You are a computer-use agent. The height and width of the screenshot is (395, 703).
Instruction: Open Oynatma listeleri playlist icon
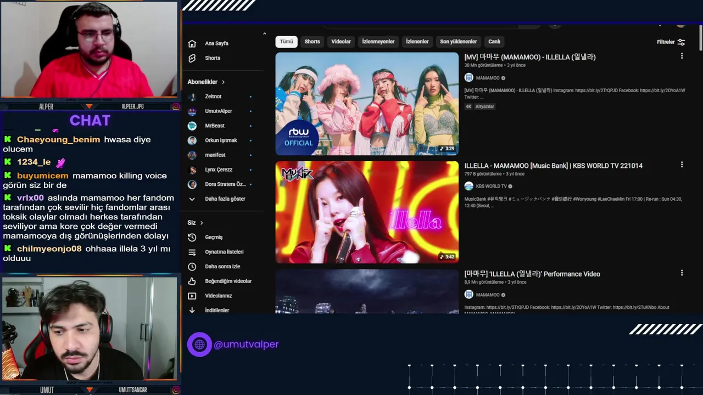[192, 252]
